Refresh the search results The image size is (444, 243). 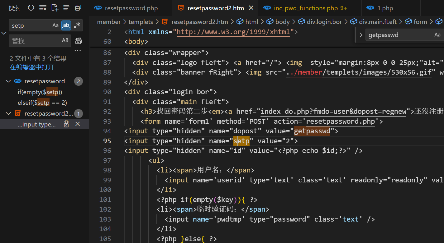click(x=31, y=8)
